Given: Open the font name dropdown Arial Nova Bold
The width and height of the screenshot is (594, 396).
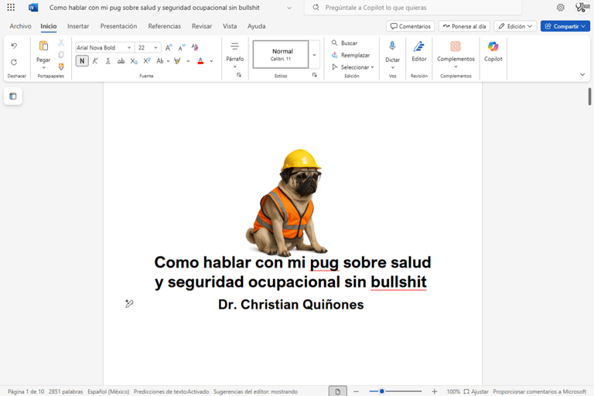Looking at the screenshot, I should [x=104, y=47].
